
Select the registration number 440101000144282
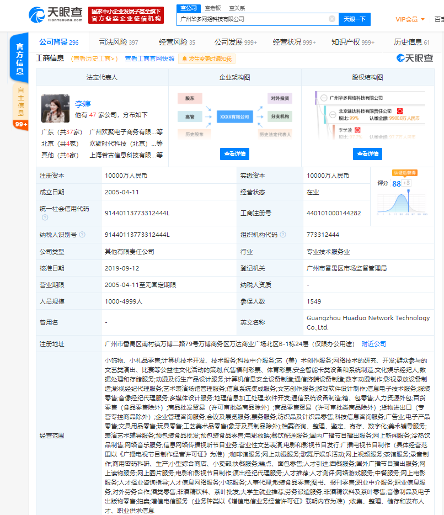pyautogui.click(x=334, y=213)
